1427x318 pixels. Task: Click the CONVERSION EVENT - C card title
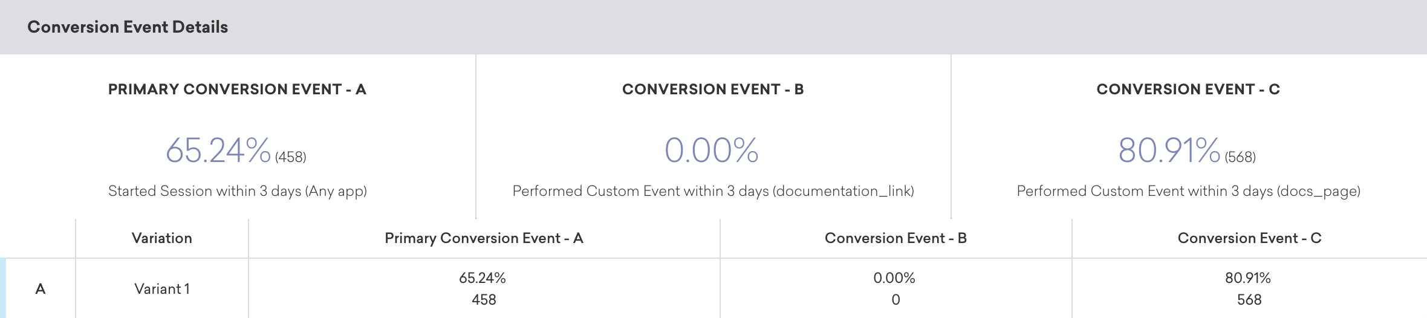(1188, 89)
